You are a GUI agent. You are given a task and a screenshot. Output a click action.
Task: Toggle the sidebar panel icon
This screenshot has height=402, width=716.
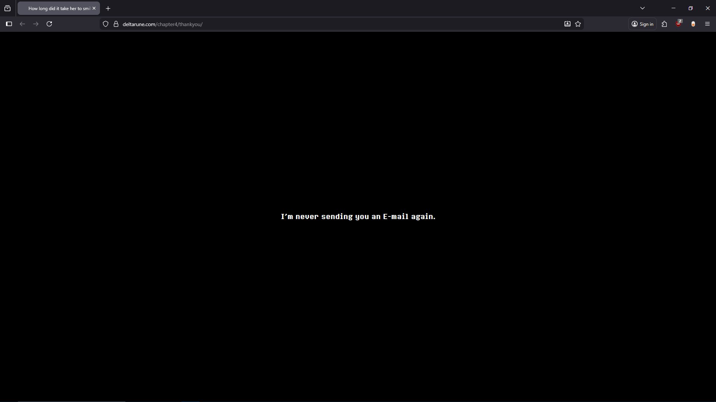[x=9, y=24]
